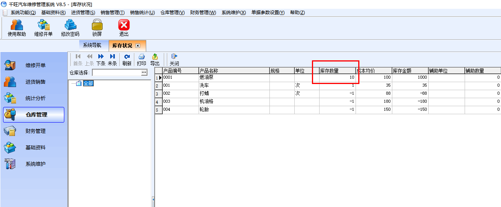Click the 88 成本均价 cell
The height and width of the screenshot is (207, 501).
374,94
